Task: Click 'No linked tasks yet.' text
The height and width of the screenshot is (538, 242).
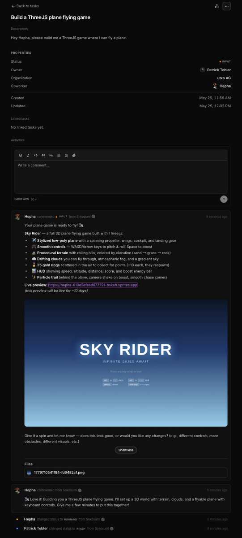Action: (x=27, y=127)
